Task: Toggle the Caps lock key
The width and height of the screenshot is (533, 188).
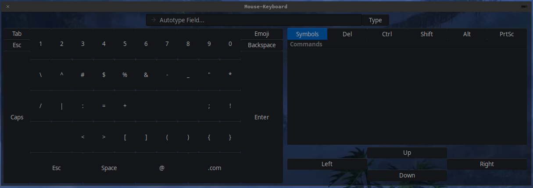Action: coord(17,117)
